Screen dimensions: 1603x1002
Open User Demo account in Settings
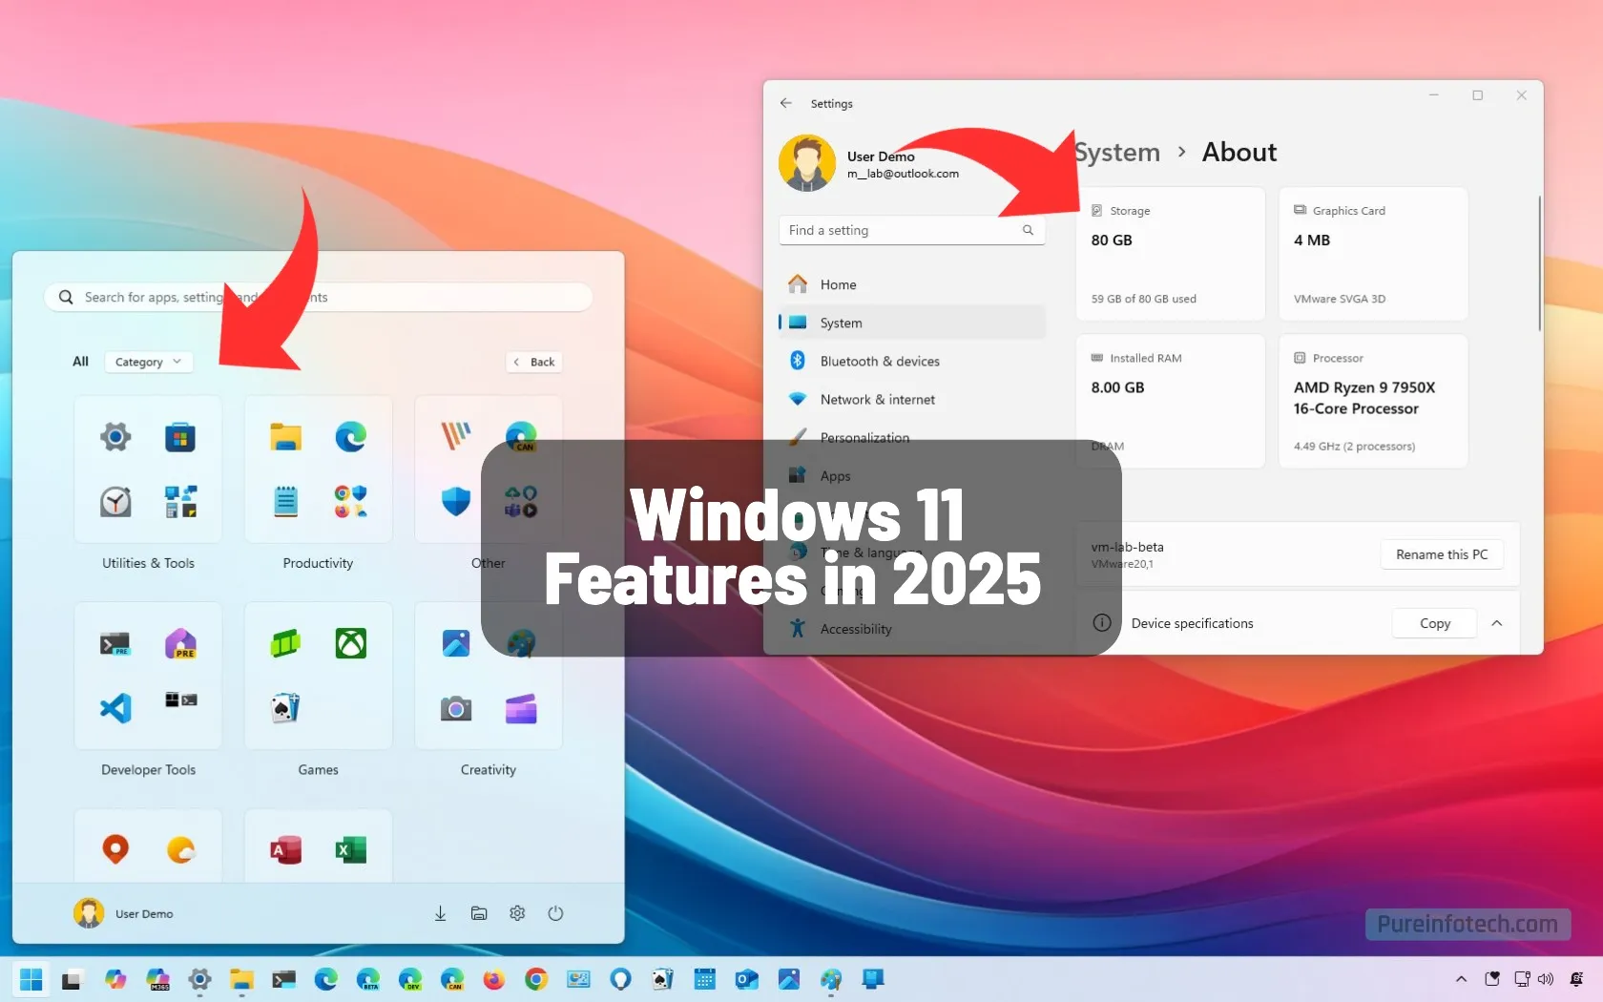point(869,163)
